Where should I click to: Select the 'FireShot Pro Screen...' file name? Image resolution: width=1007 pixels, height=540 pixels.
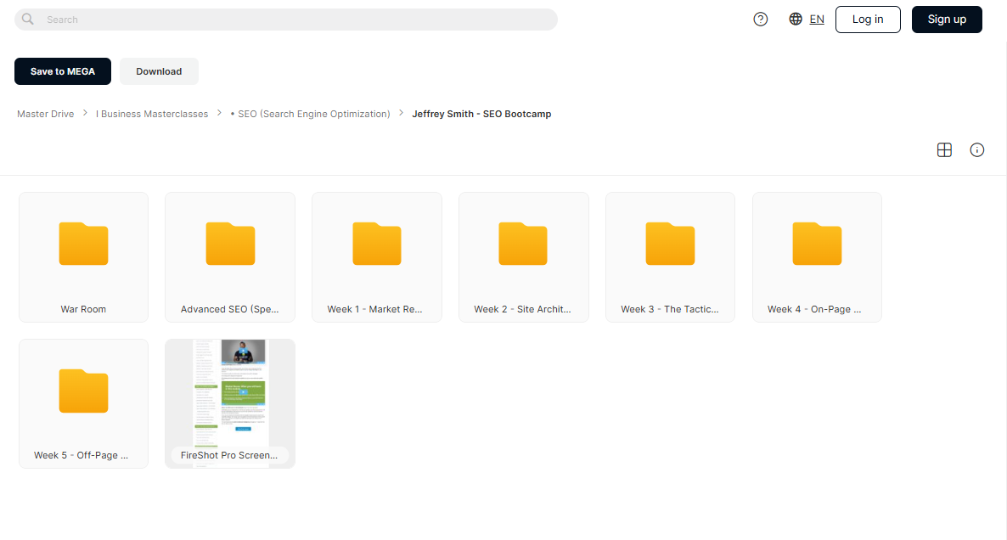(229, 455)
